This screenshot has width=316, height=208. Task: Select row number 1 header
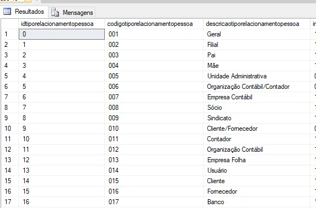[10, 34]
